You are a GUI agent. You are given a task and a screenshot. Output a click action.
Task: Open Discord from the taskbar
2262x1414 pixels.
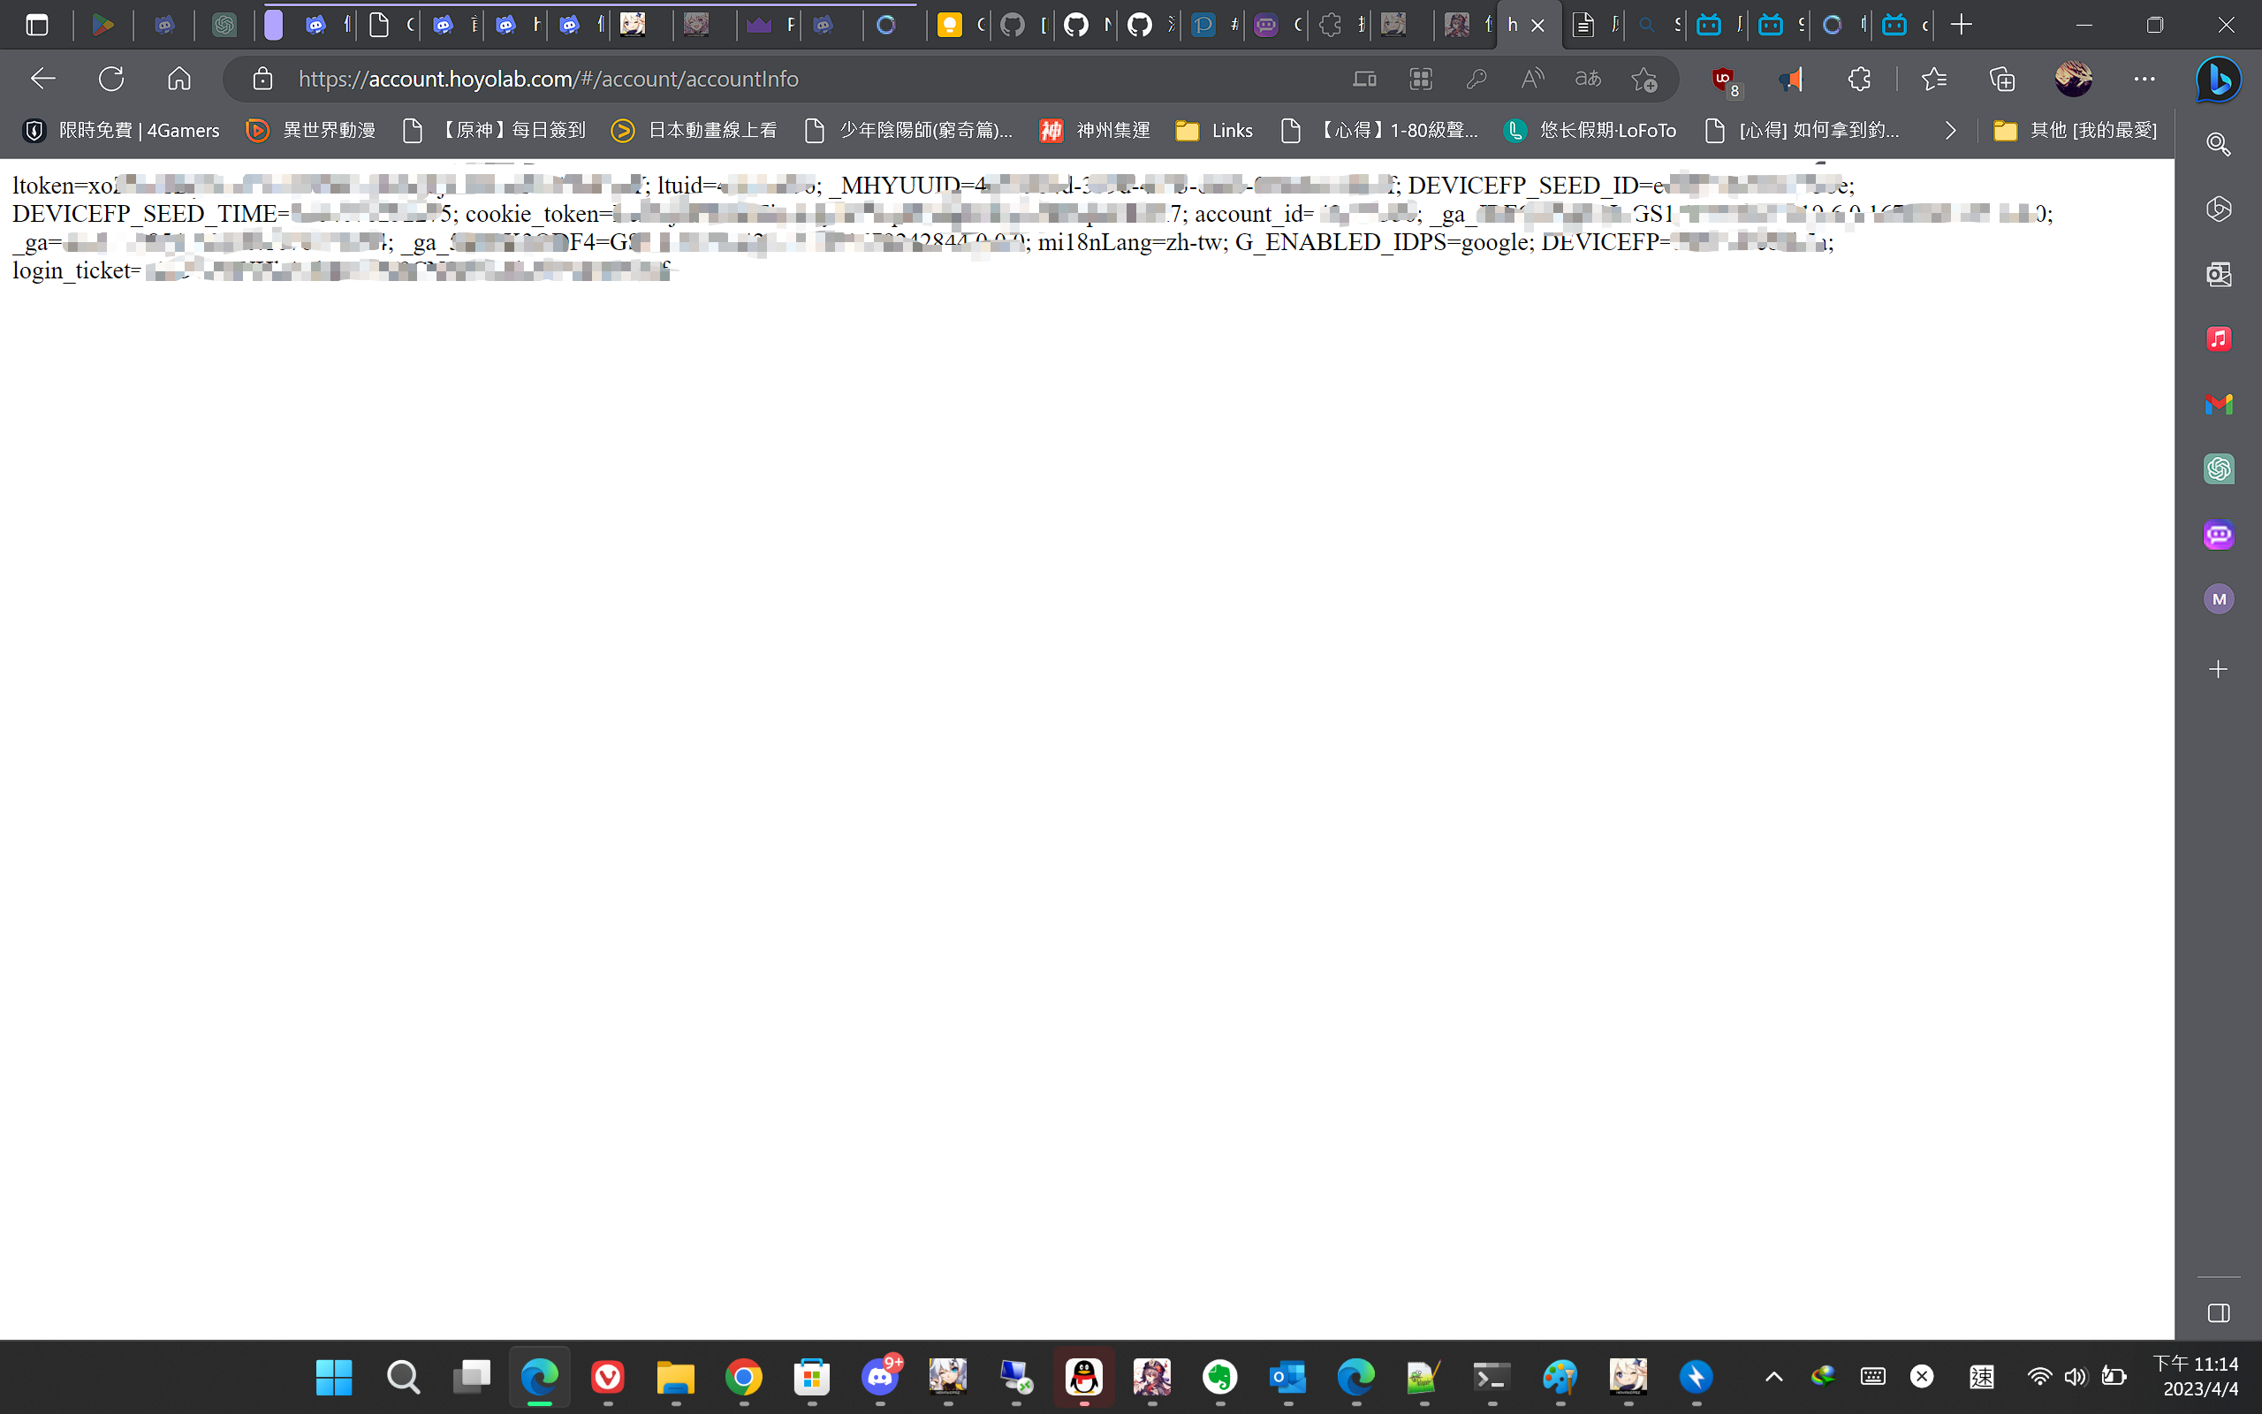[880, 1378]
